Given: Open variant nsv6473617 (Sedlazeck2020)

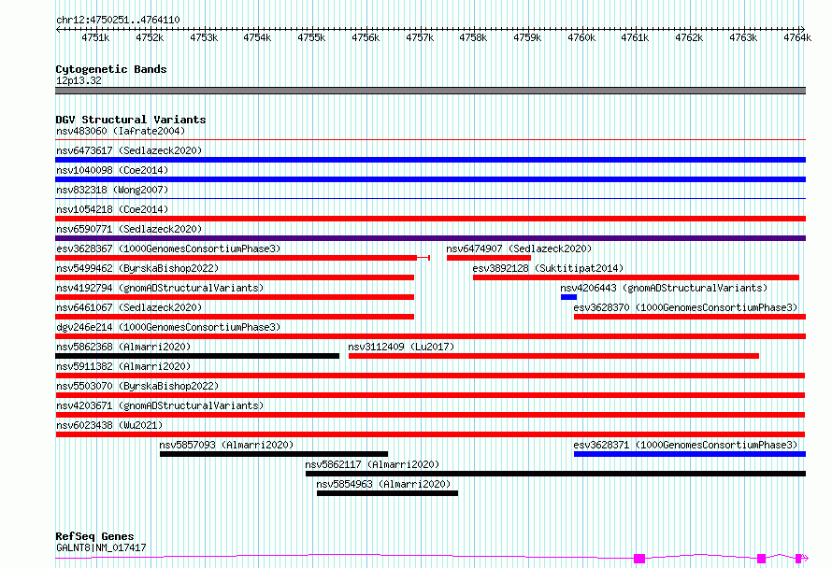Looking at the screenshot, I should pos(129,150).
